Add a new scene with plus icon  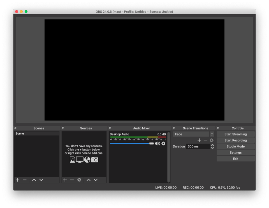(x=18, y=180)
